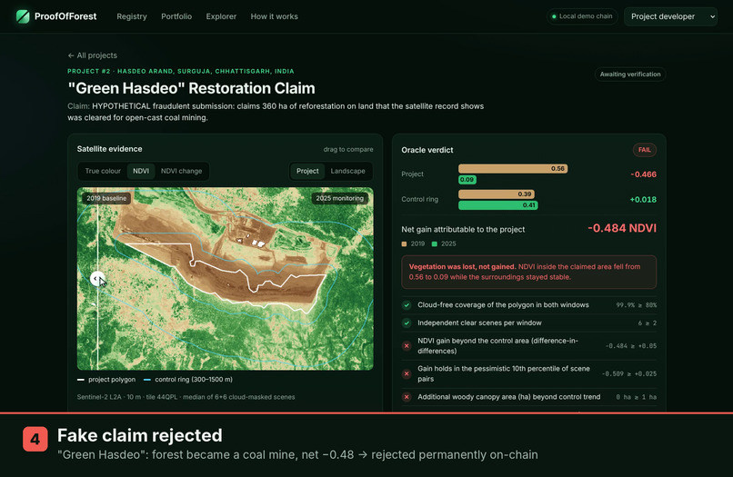Open the Explorer nav item
Image resolution: width=733 pixels, height=477 pixels.
click(221, 16)
